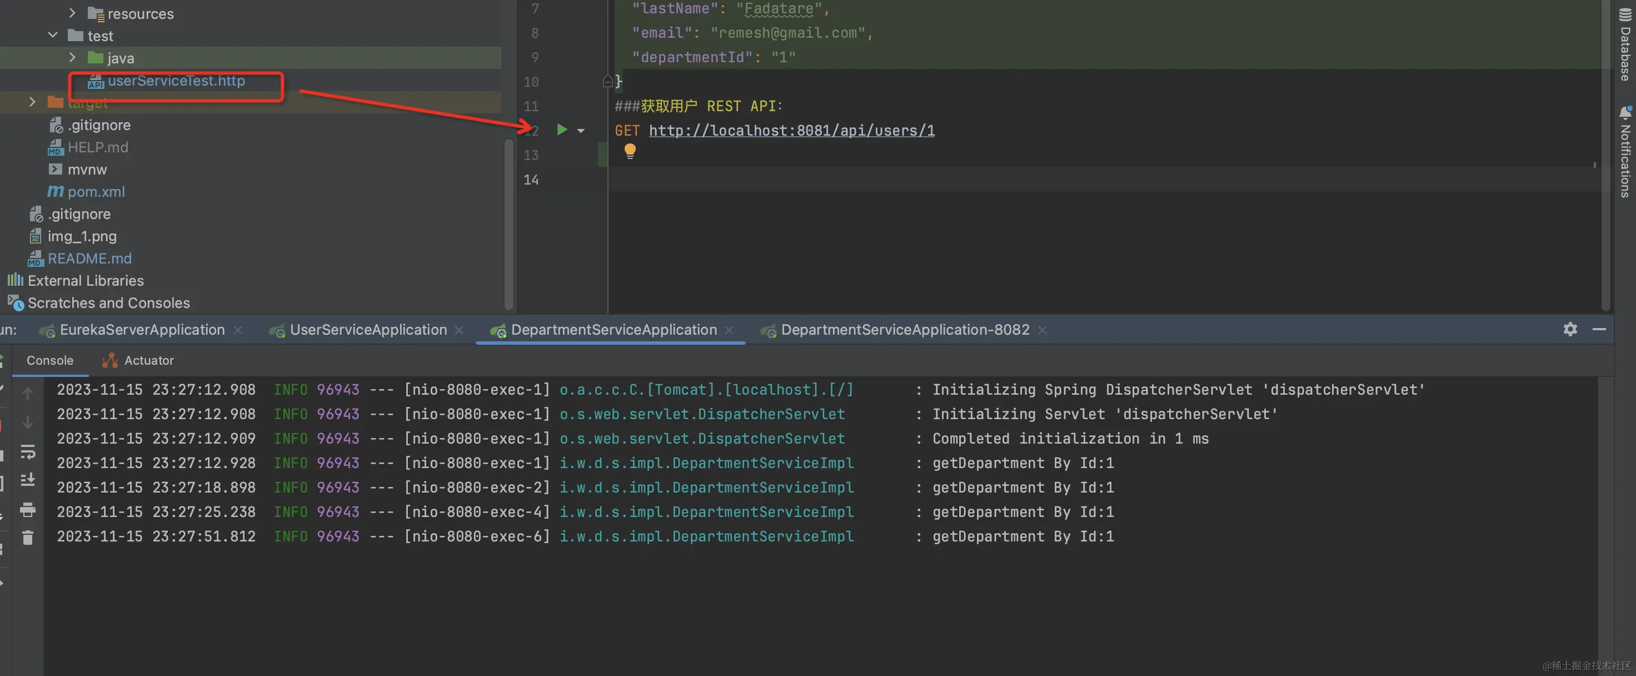This screenshot has width=1636, height=676.
Task: Open the localhost:8081/api/users/1 URL link
Action: [x=791, y=131]
